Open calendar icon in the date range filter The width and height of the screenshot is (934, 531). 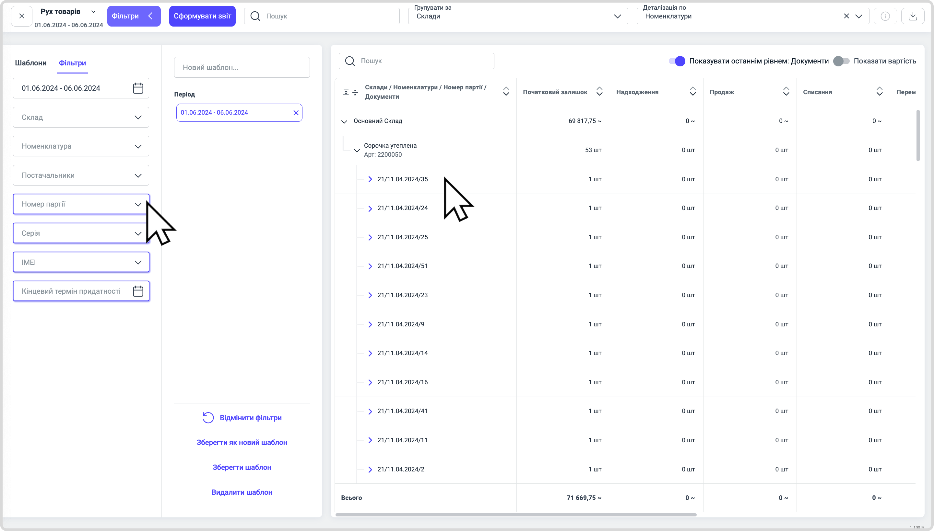[x=138, y=88]
